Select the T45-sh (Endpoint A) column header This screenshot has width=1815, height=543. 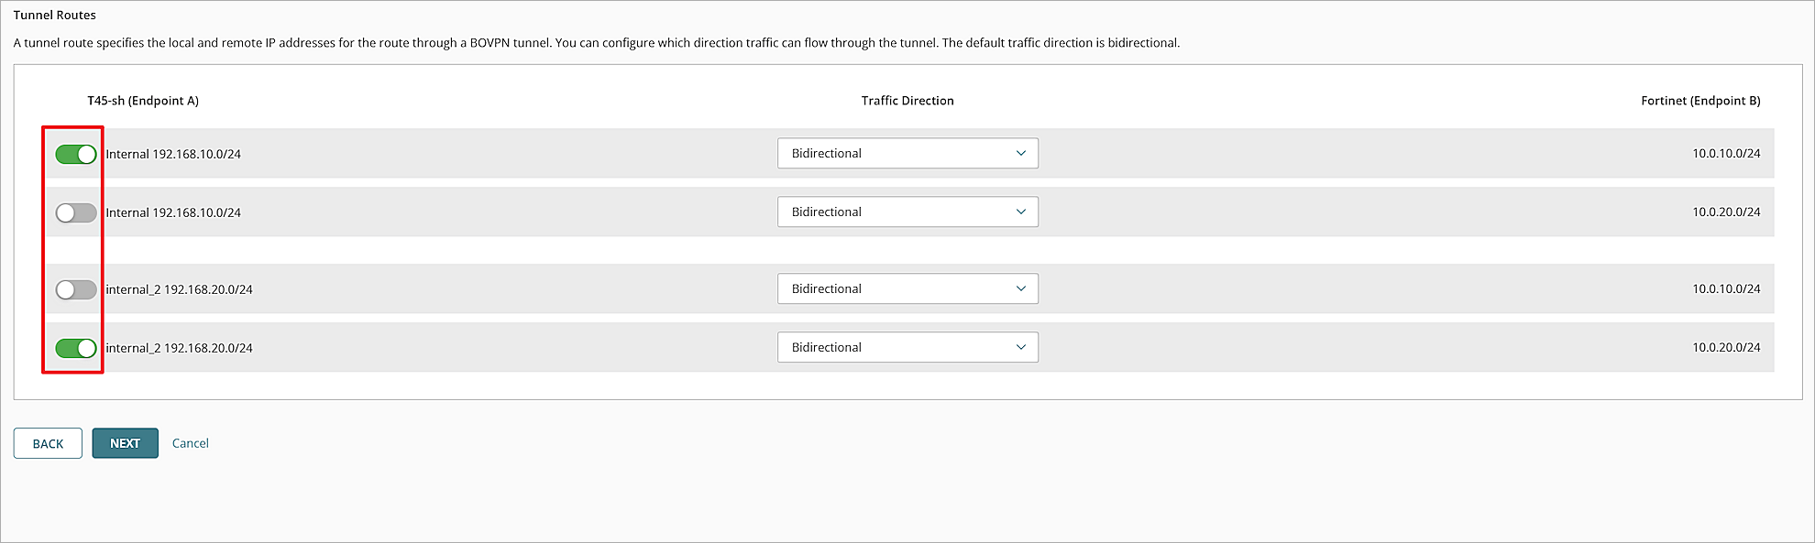143,101
